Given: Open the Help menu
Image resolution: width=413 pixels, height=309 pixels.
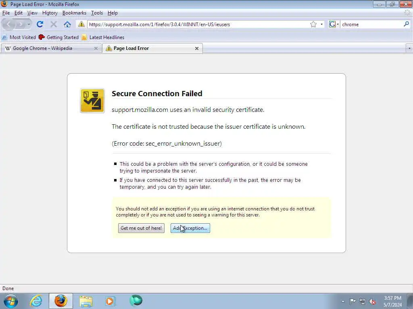Looking at the screenshot, I should click(x=113, y=13).
